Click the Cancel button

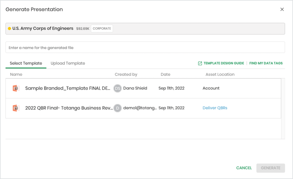click(x=244, y=168)
